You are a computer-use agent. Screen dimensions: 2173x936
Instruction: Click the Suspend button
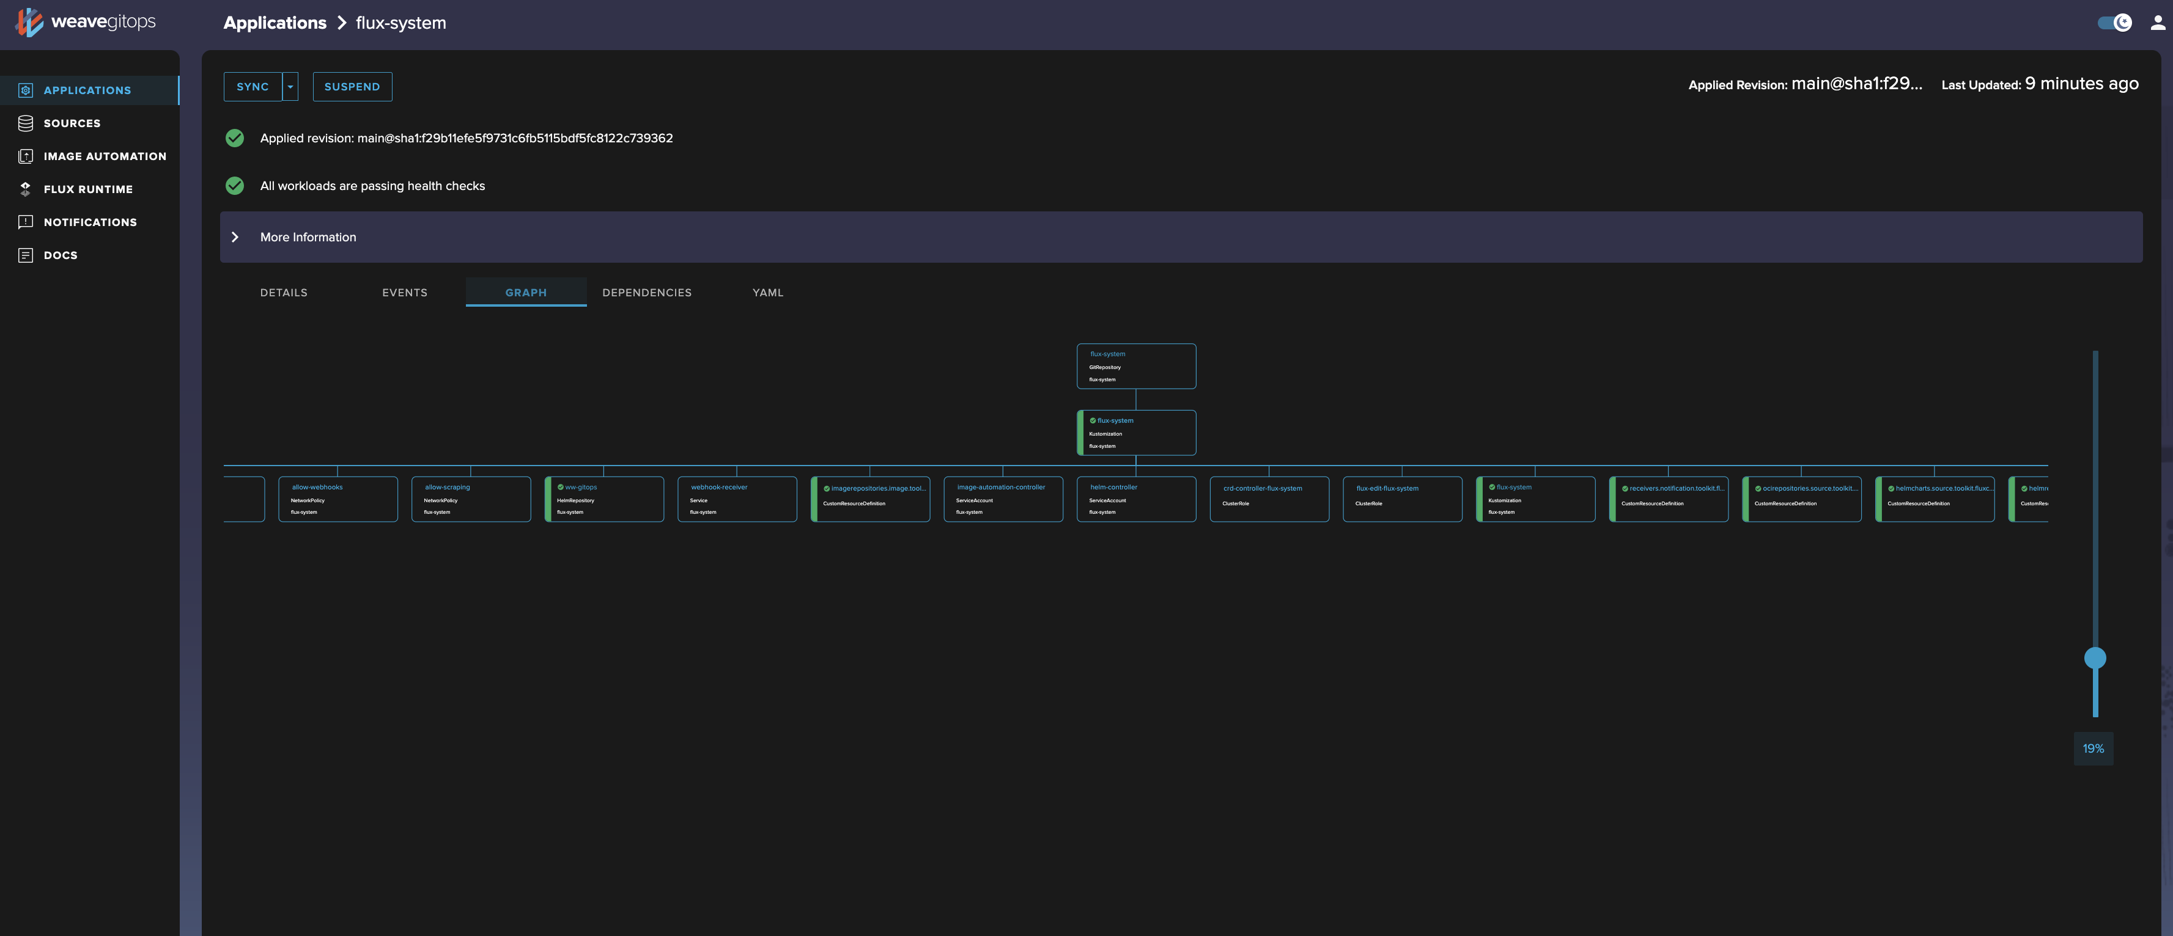tap(352, 87)
